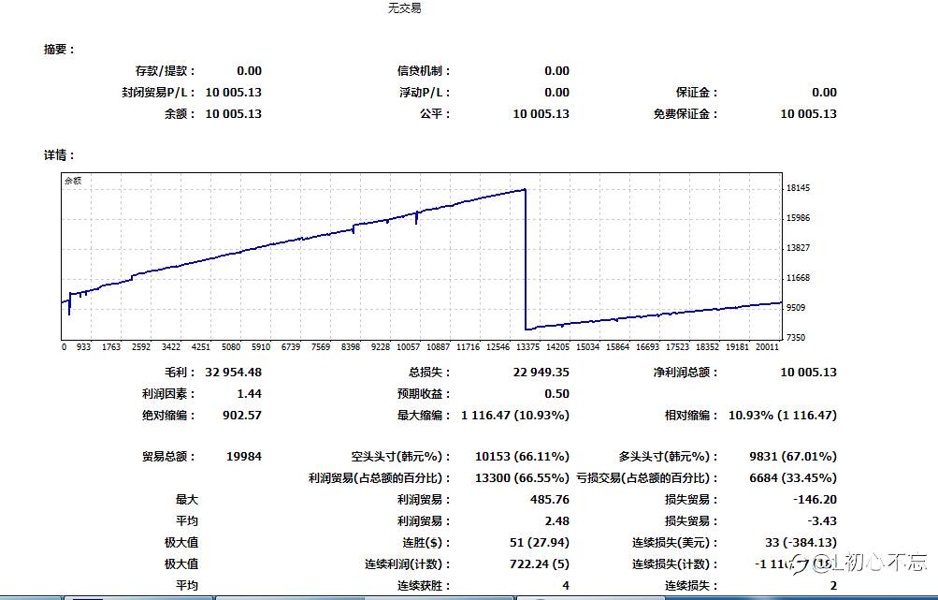Click the value 4 beside 连续获胜
Viewport: 938px width, 600px height.
tap(565, 586)
